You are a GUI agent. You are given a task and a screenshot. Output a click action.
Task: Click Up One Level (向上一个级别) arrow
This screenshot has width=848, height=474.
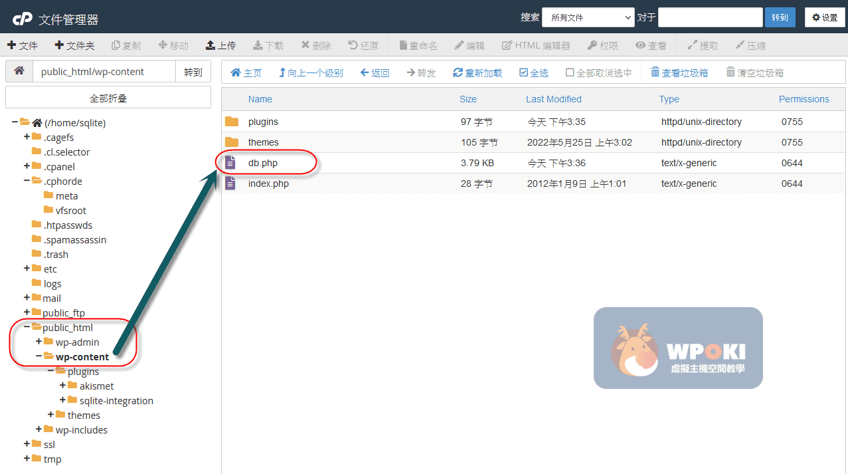282,72
